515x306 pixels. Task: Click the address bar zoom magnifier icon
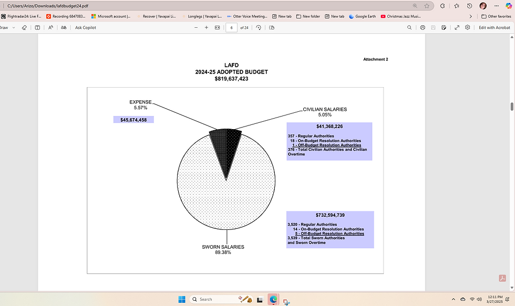[415, 6]
